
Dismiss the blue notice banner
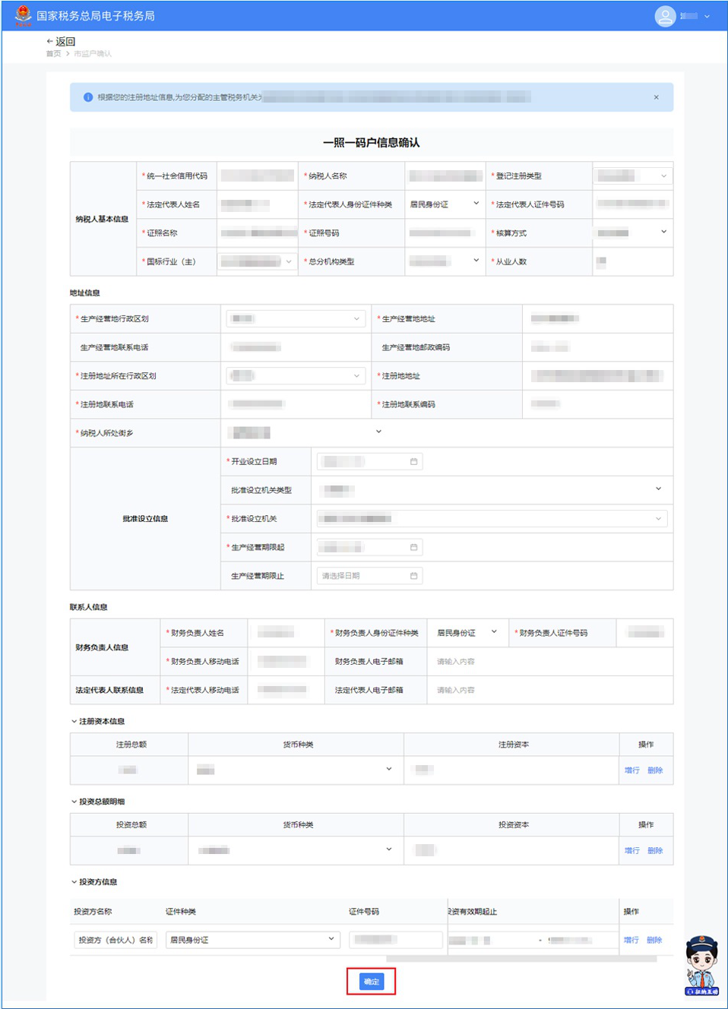656,97
